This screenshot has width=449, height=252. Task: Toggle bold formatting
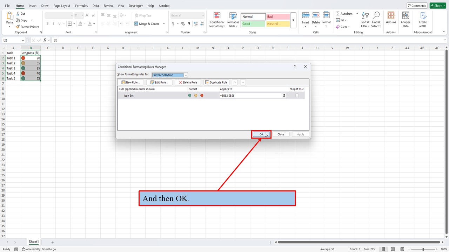[47, 23]
